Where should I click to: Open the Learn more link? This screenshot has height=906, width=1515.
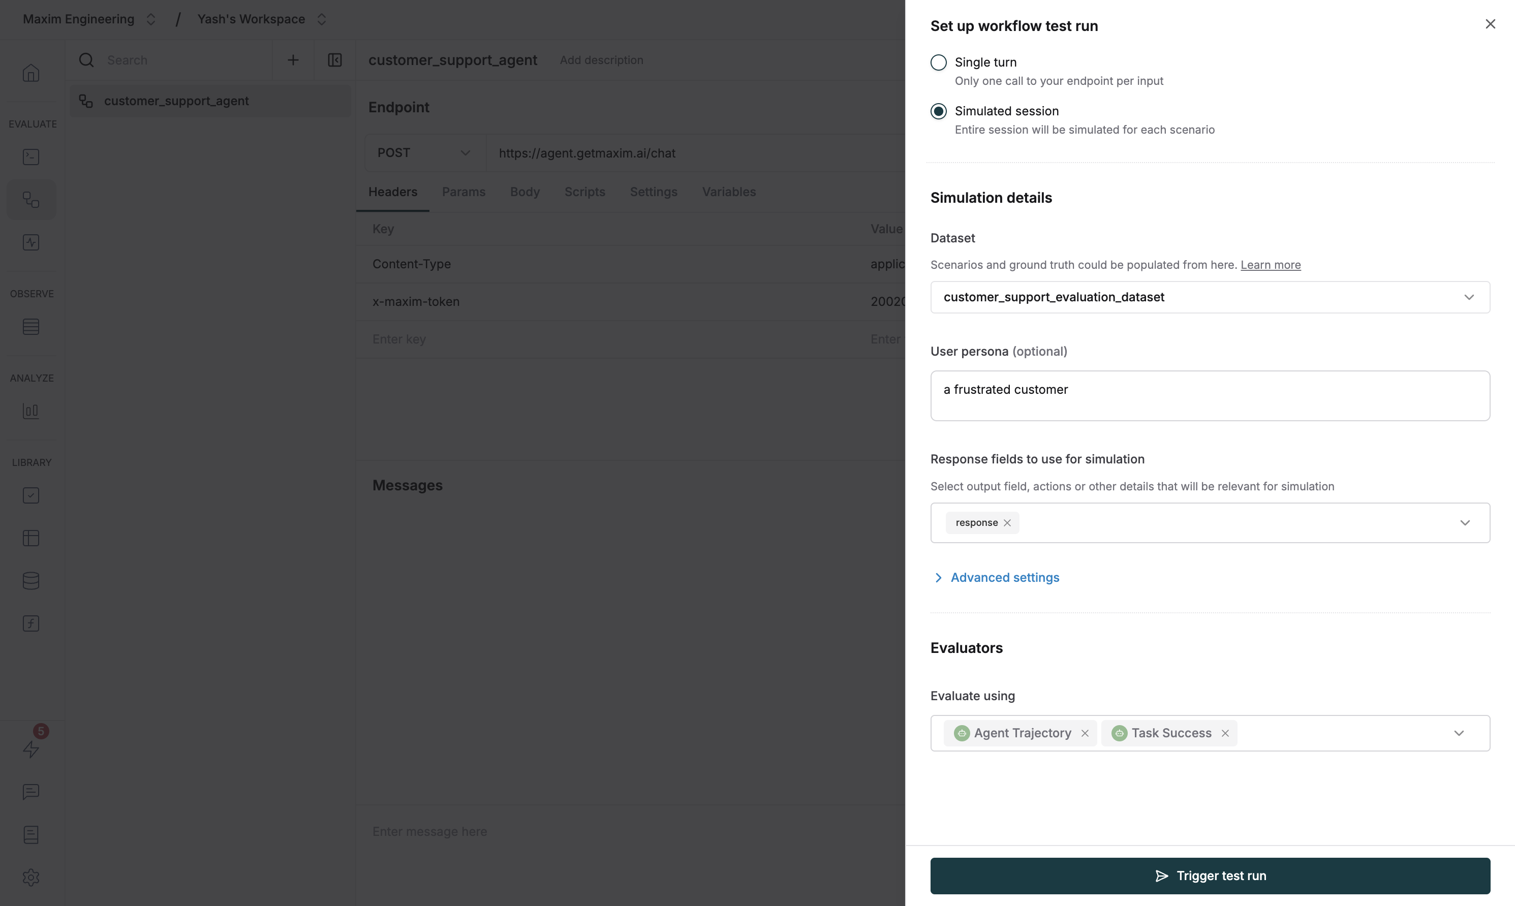1270,264
